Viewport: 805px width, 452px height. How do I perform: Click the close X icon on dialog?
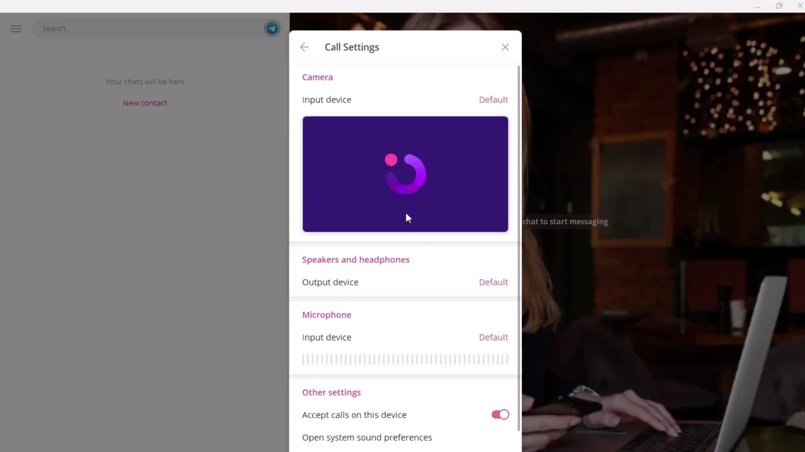pyautogui.click(x=505, y=47)
